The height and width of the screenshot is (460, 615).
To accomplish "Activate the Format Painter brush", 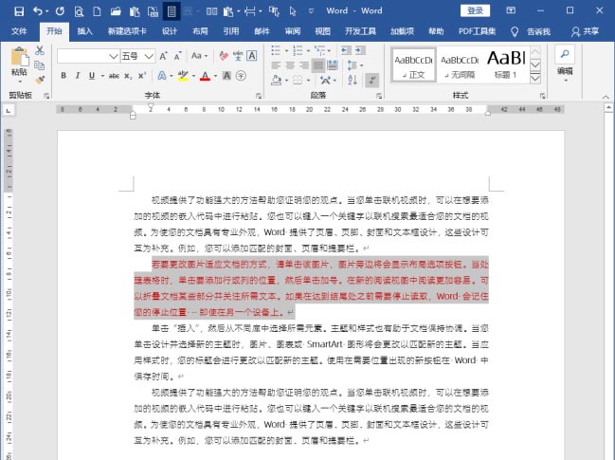I will coord(40,80).
